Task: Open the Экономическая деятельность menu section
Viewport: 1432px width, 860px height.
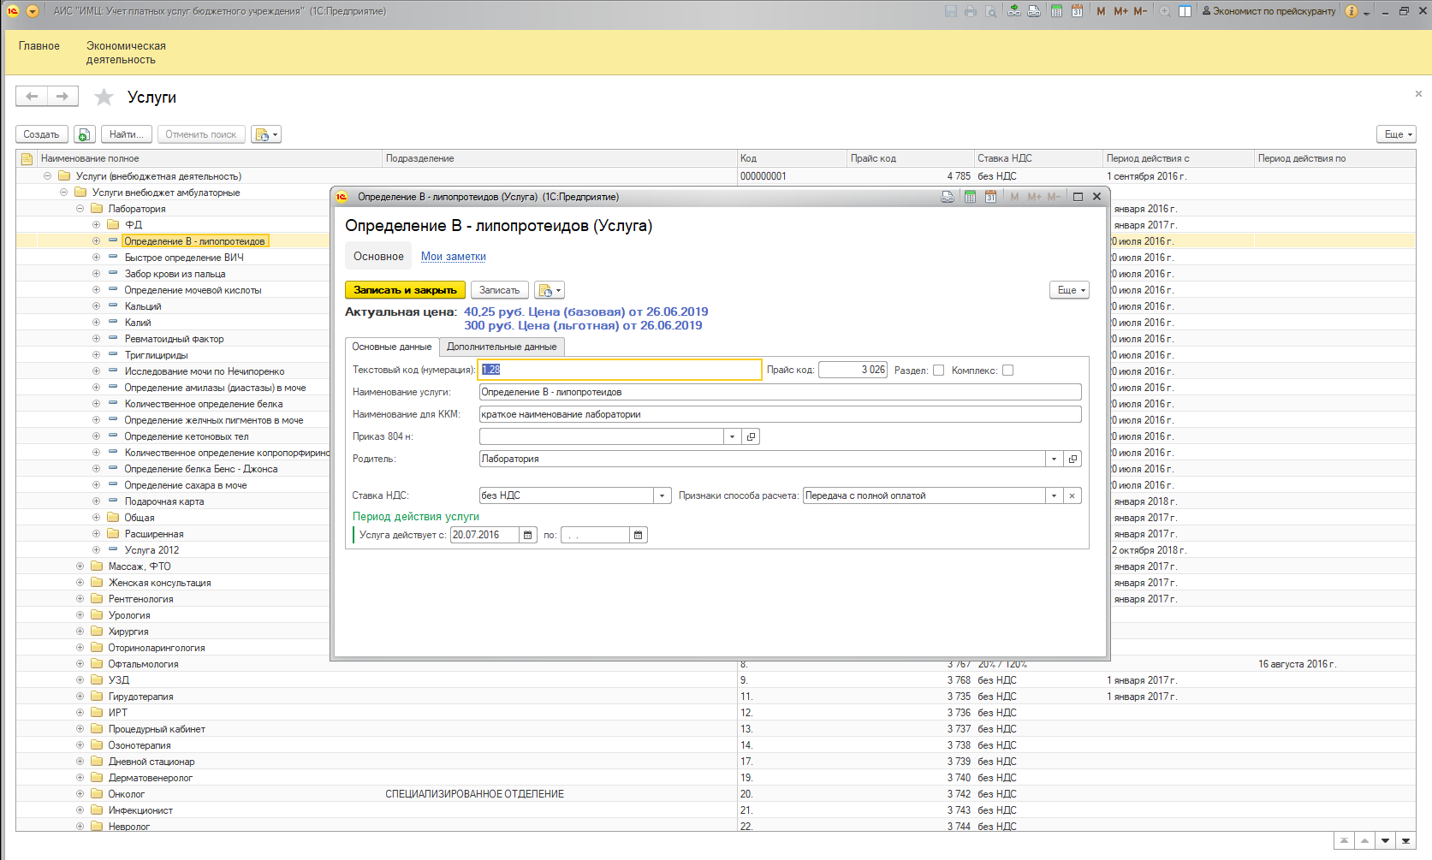Action: pos(126,52)
